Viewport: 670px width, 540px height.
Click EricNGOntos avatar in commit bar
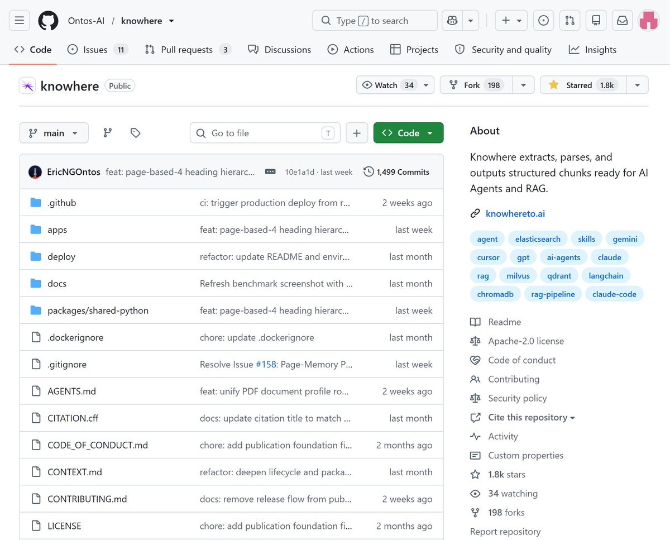tap(35, 172)
